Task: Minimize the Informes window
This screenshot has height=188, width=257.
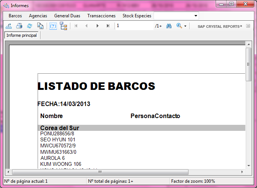Action: 221,4
